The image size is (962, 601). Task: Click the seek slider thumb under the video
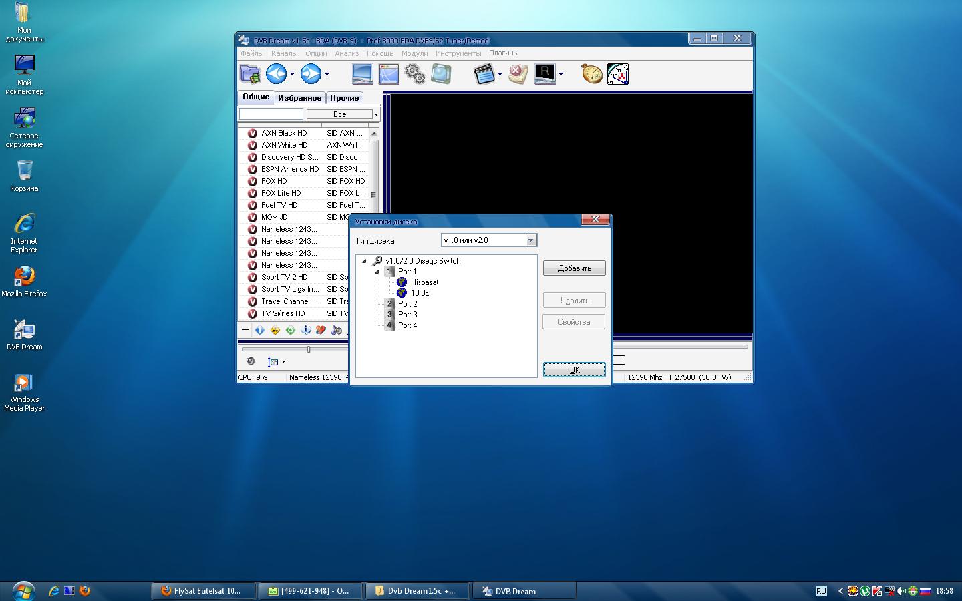tap(309, 349)
